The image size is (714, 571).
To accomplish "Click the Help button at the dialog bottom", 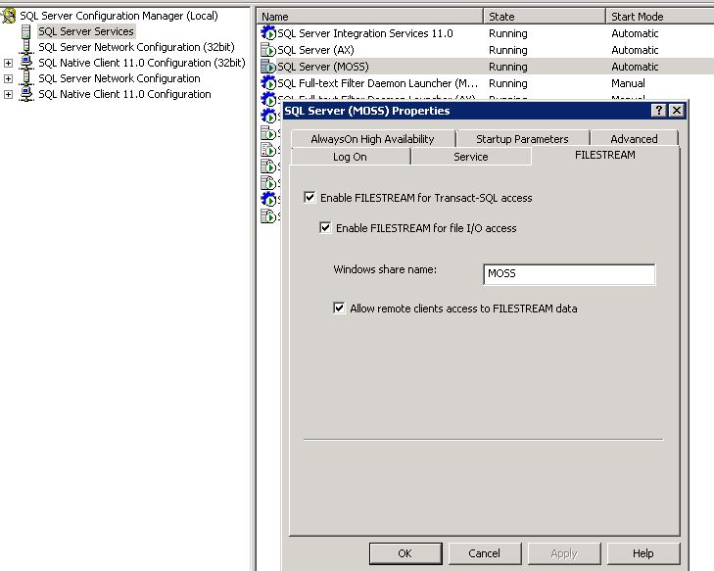I will [643, 553].
